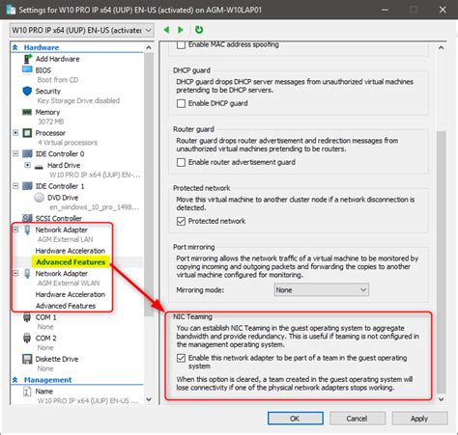Toggle NIC teaming guest operating system checkbox
The width and height of the screenshot is (458, 435).
181,358
